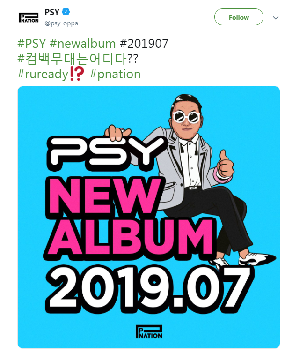Open the tweet options chevron dropdown
Viewport: 285px width, 354px height.
[276, 18]
